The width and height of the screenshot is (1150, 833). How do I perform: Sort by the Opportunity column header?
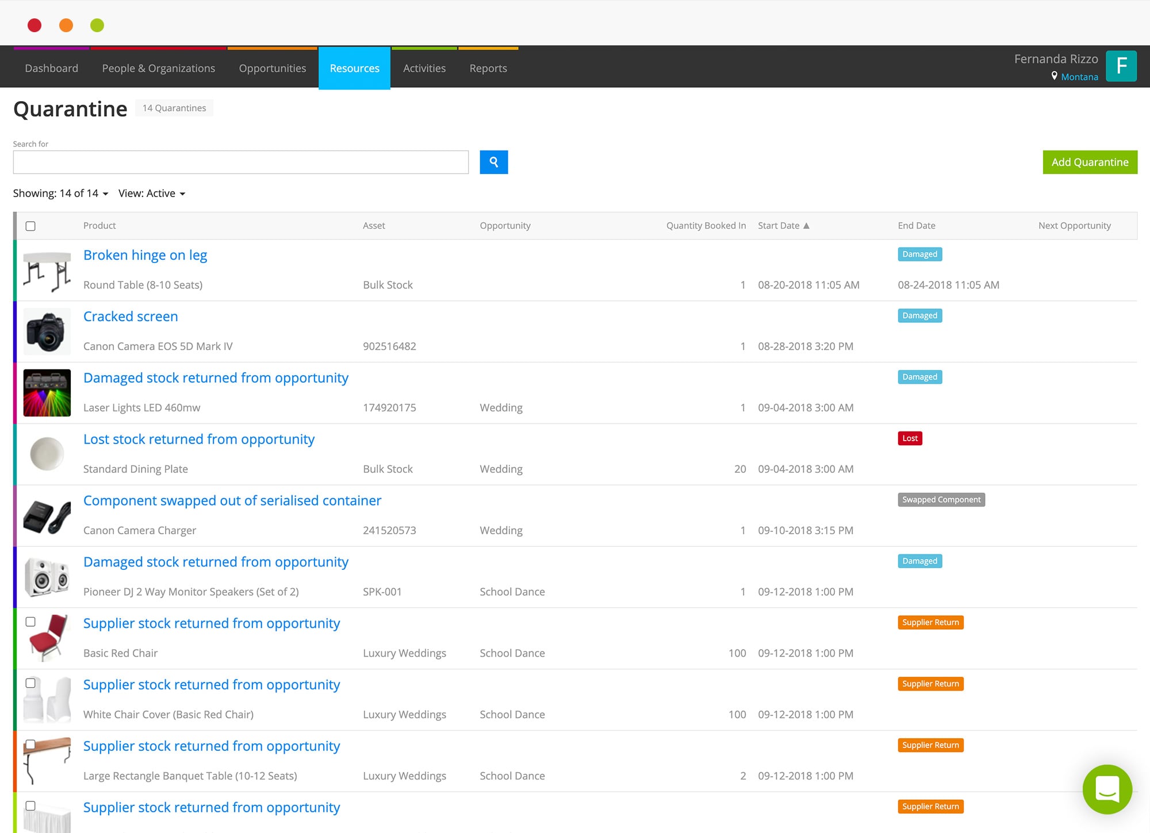(x=505, y=226)
